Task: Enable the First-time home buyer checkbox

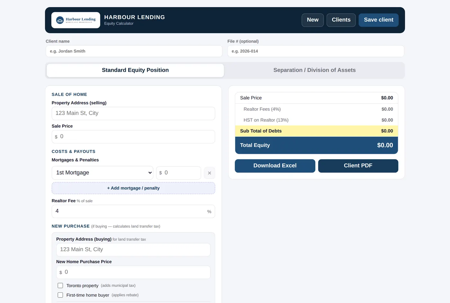Action: [x=60, y=295]
